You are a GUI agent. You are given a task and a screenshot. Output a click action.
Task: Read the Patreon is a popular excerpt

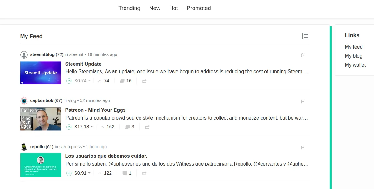(187, 118)
